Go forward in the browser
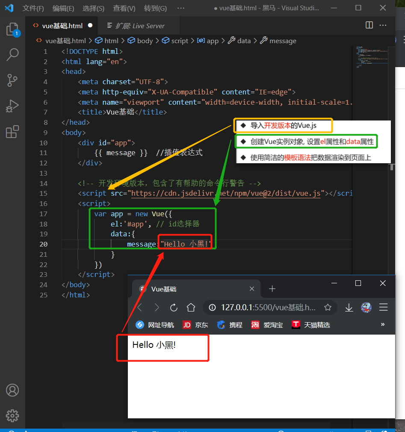405x432 pixels. pyautogui.click(x=157, y=307)
